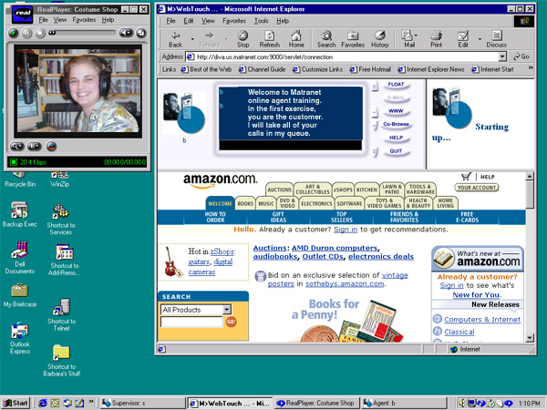The height and width of the screenshot is (410, 547).
Task: Click the Co-Browse button in WebTouch
Action: point(396,124)
